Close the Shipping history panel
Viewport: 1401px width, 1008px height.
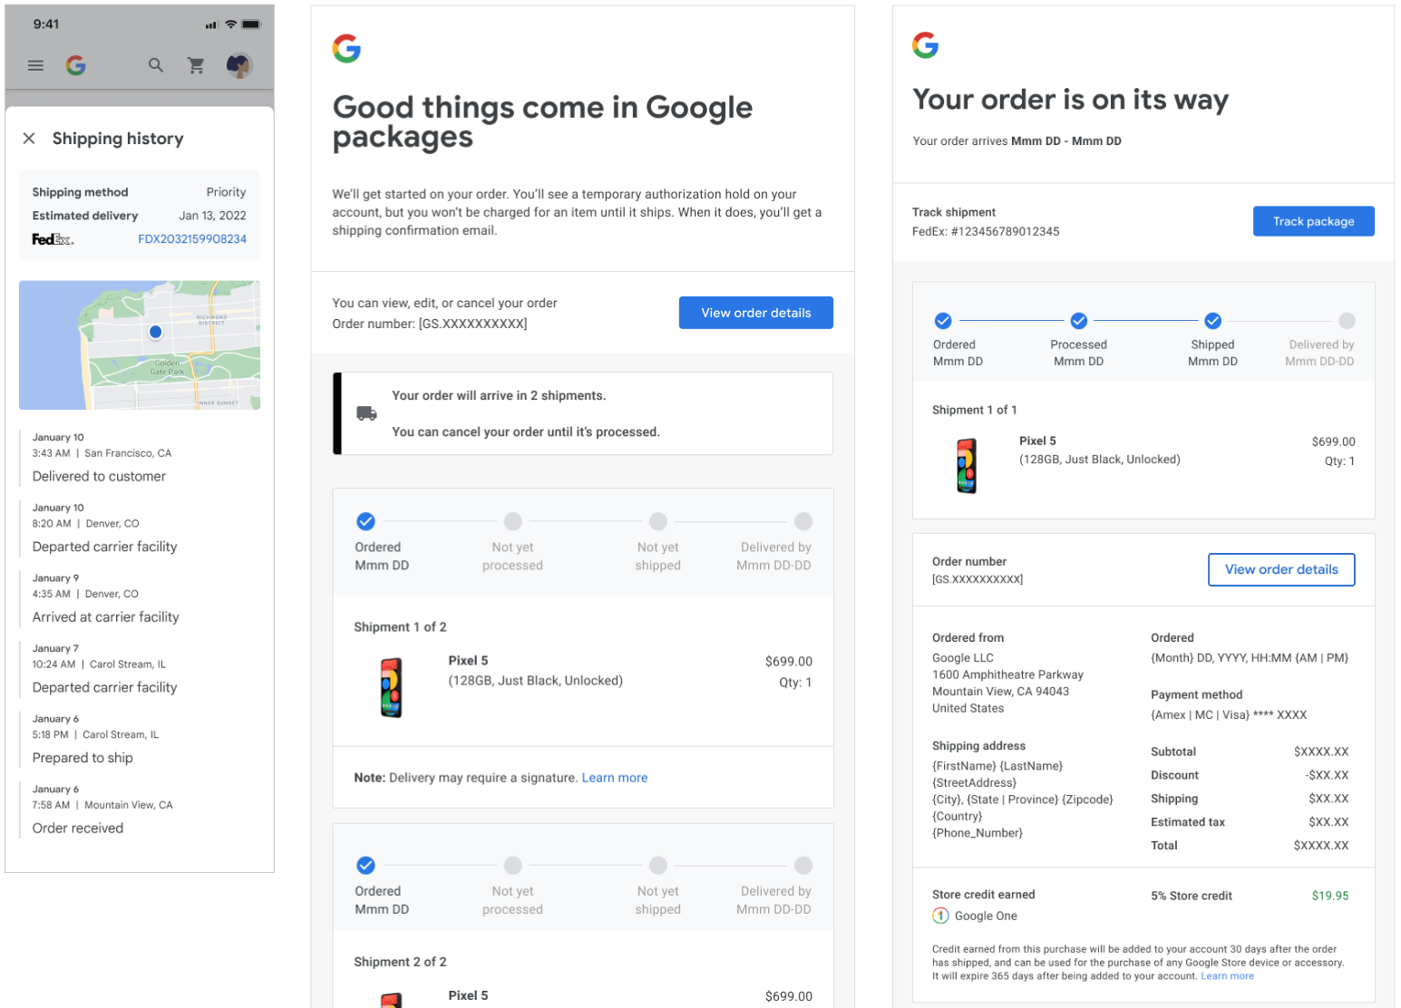[x=29, y=139]
